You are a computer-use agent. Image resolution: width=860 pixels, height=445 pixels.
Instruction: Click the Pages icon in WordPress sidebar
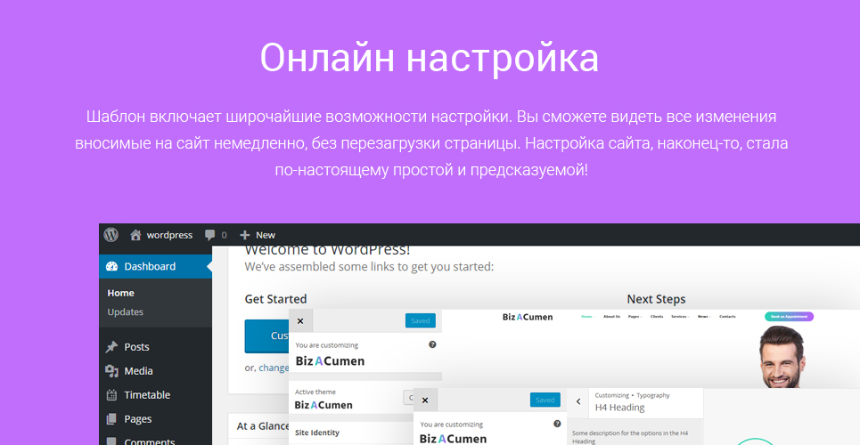click(x=112, y=419)
